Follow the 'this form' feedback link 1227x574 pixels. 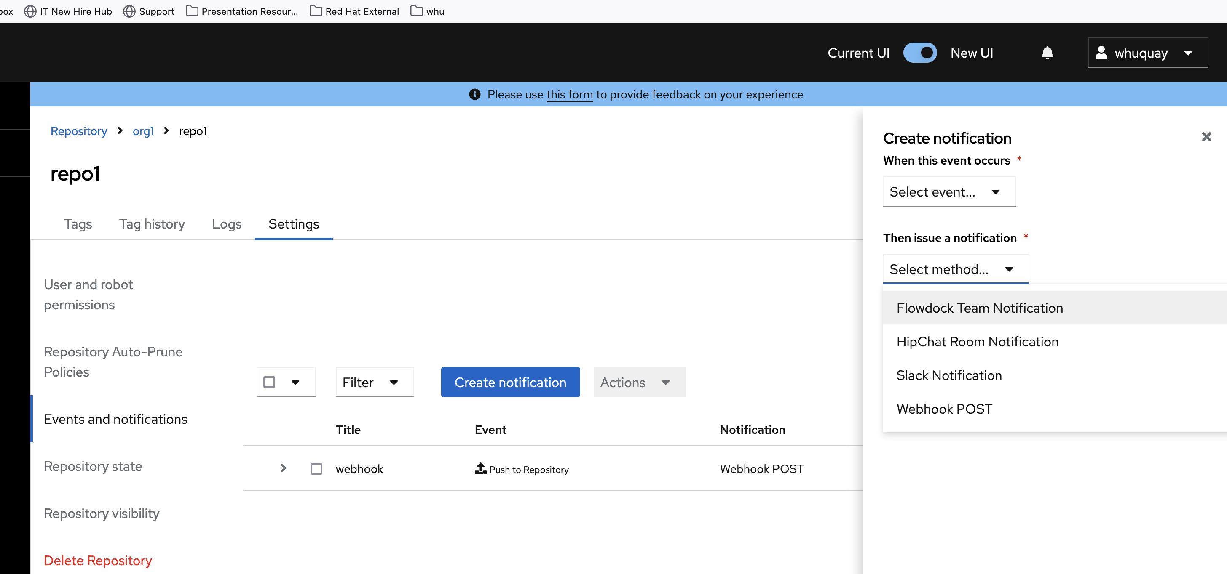pyautogui.click(x=569, y=95)
